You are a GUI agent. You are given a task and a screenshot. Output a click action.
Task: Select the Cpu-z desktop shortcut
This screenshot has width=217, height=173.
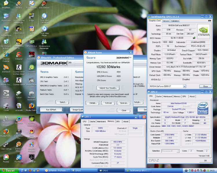coord(19,94)
